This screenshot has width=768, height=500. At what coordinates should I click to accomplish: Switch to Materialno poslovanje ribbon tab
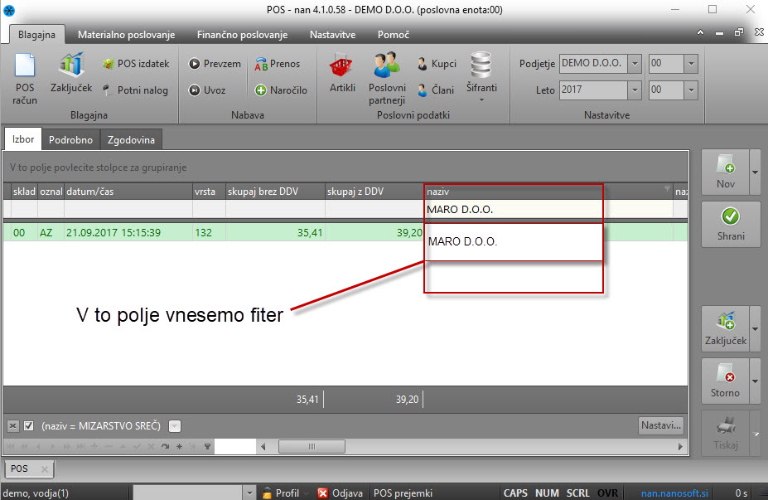point(126,35)
